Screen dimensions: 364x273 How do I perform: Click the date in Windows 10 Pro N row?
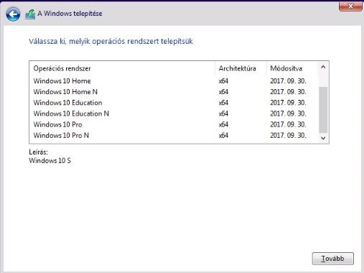pyautogui.click(x=288, y=135)
